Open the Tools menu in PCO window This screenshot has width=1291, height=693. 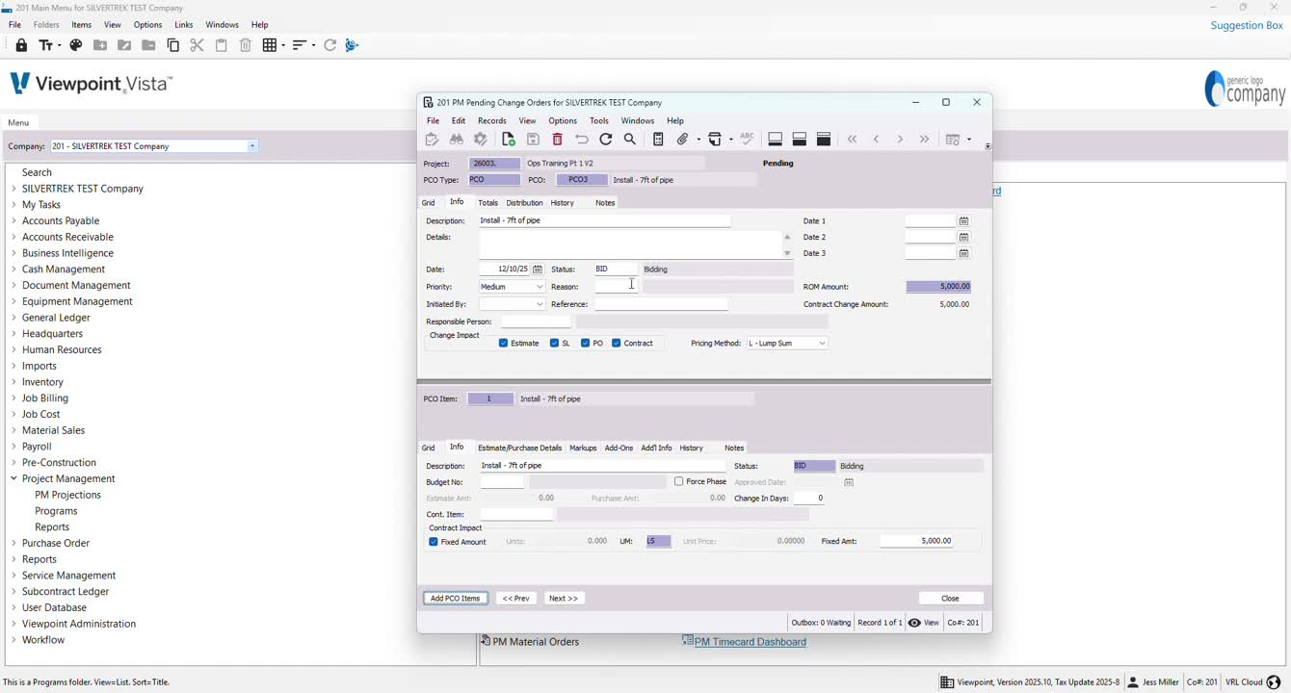[599, 121]
